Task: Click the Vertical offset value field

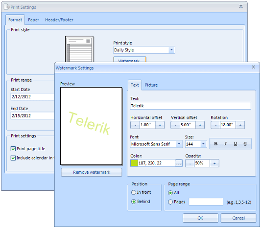Action: click(x=188, y=125)
